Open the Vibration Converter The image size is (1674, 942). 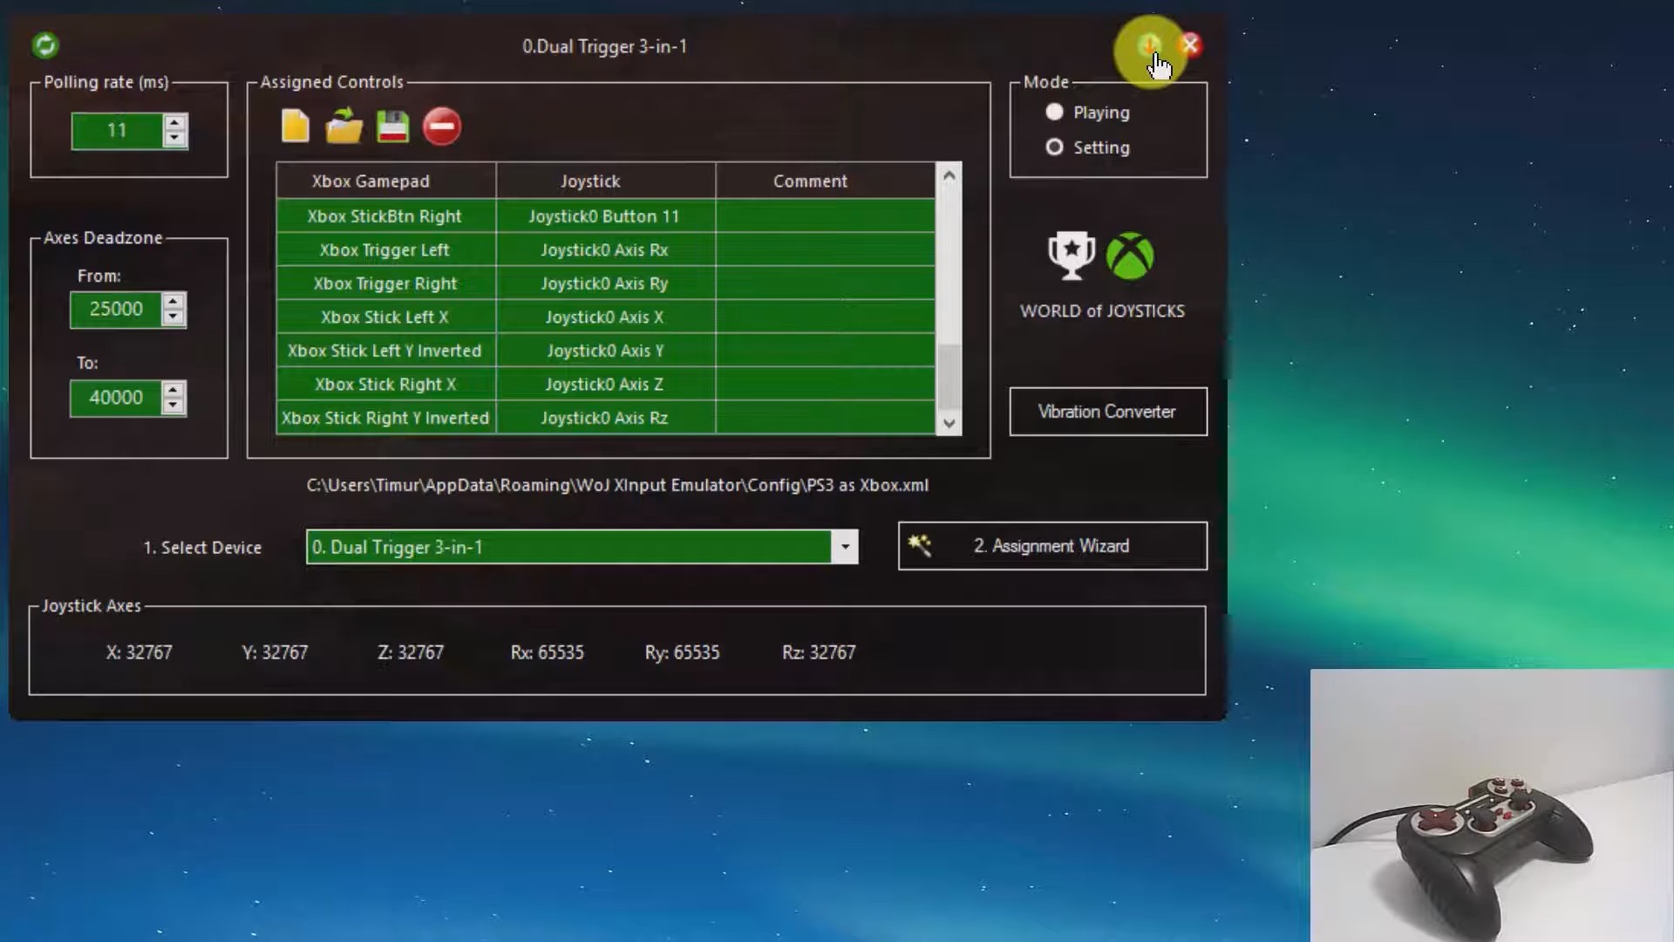[1107, 412]
